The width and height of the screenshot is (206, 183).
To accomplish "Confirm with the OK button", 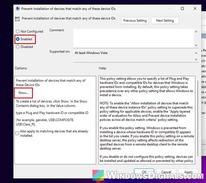I will 144,172.
